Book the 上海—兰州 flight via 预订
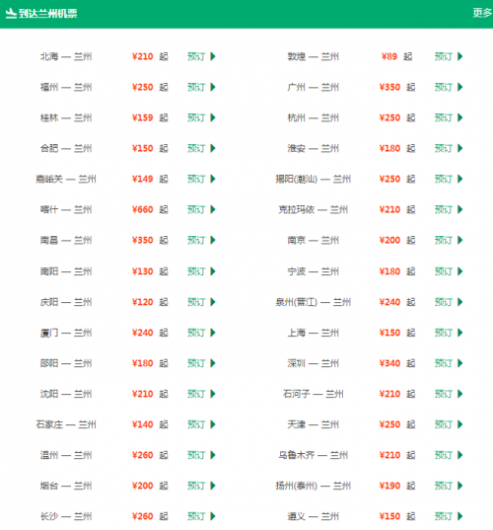 [444, 333]
